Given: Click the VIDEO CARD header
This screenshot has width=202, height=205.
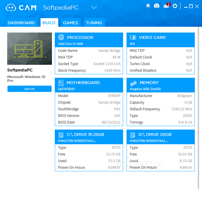Looking at the screenshot, I should pos(161,40).
